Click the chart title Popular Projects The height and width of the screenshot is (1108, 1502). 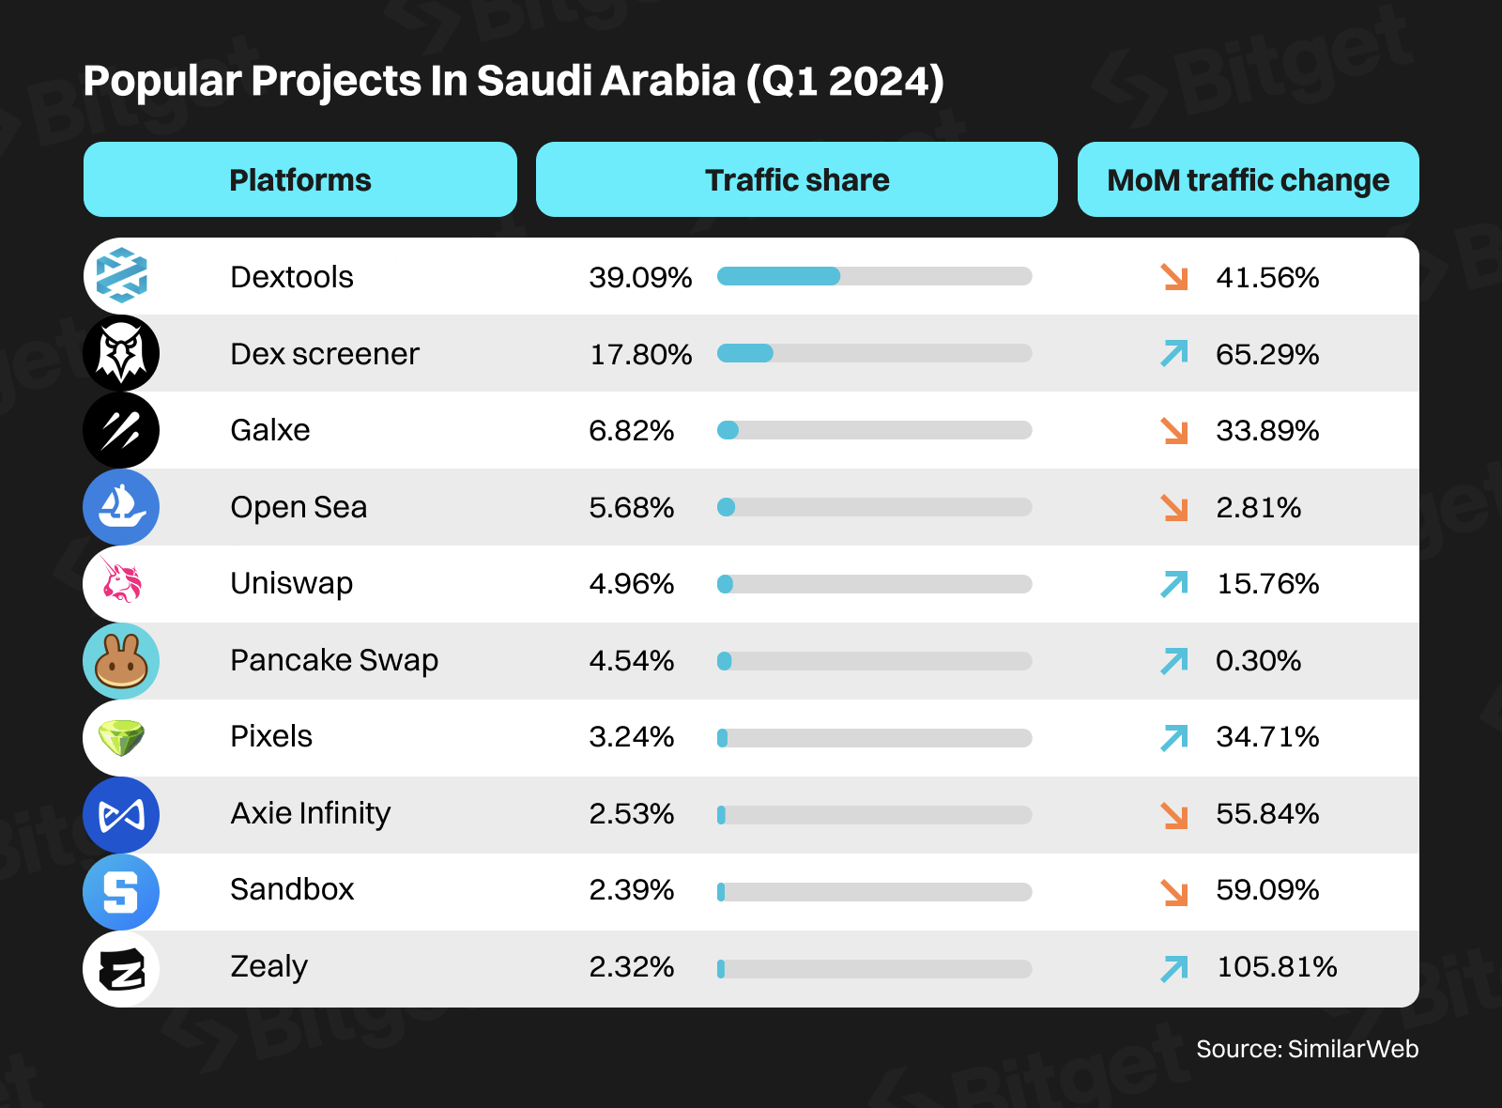click(x=513, y=81)
